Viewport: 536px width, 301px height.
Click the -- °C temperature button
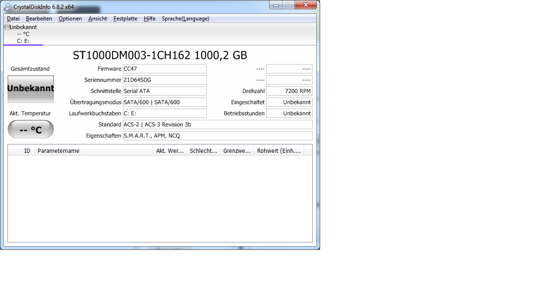(x=31, y=129)
